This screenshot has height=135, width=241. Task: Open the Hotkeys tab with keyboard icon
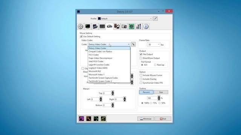click(102, 27)
